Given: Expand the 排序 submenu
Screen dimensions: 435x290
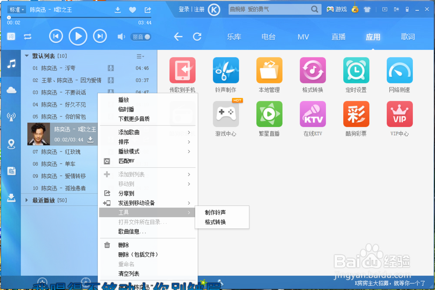Looking at the screenshot, I should point(147,142).
